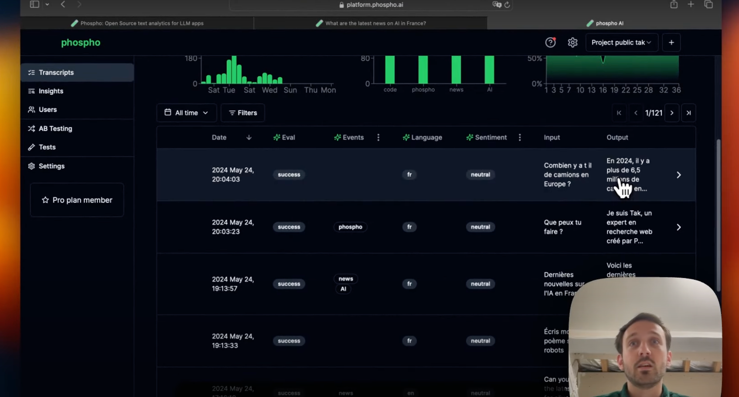Open the All time date range picker
Image resolution: width=739 pixels, height=397 pixels.
(x=187, y=113)
